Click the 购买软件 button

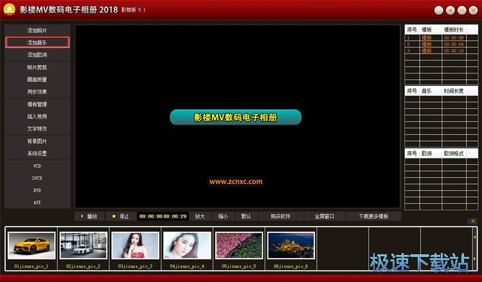tap(281, 216)
